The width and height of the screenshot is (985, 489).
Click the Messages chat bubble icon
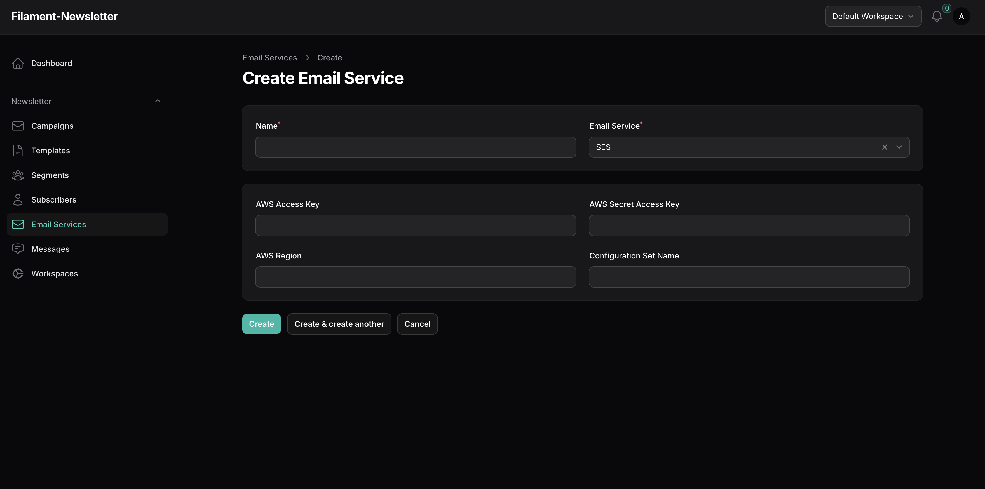click(x=18, y=249)
